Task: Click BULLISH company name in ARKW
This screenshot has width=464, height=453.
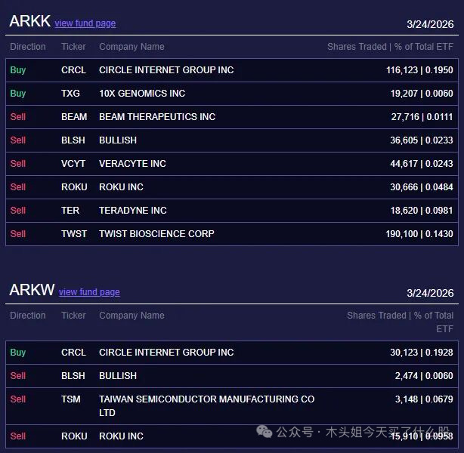Action: point(118,376)
